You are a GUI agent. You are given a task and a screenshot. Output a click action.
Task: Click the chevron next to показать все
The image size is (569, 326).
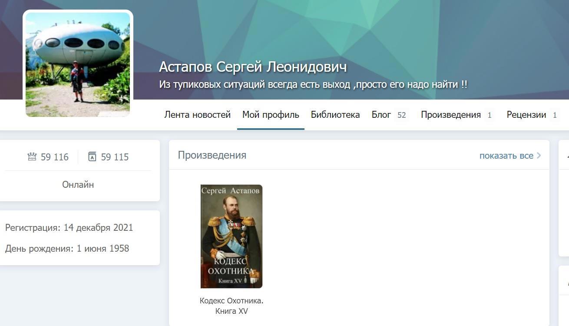pyautogui.click(x=539, y=156)
